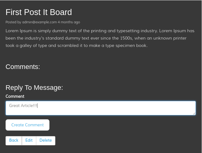
Task: Click the Reply To Message: heading
Action: 34,88
